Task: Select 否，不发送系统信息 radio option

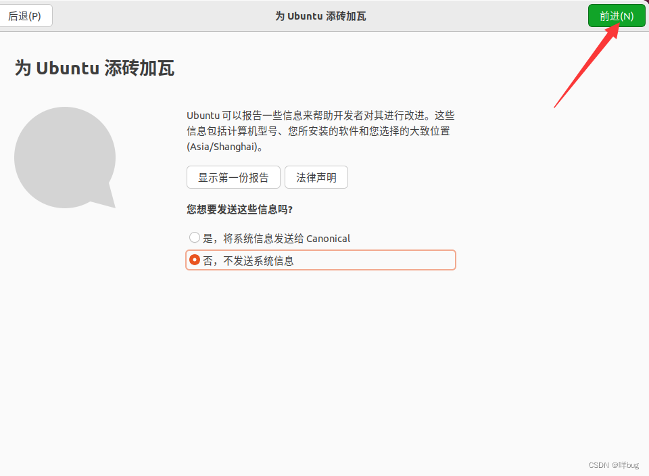Action: tap(320, 260)
